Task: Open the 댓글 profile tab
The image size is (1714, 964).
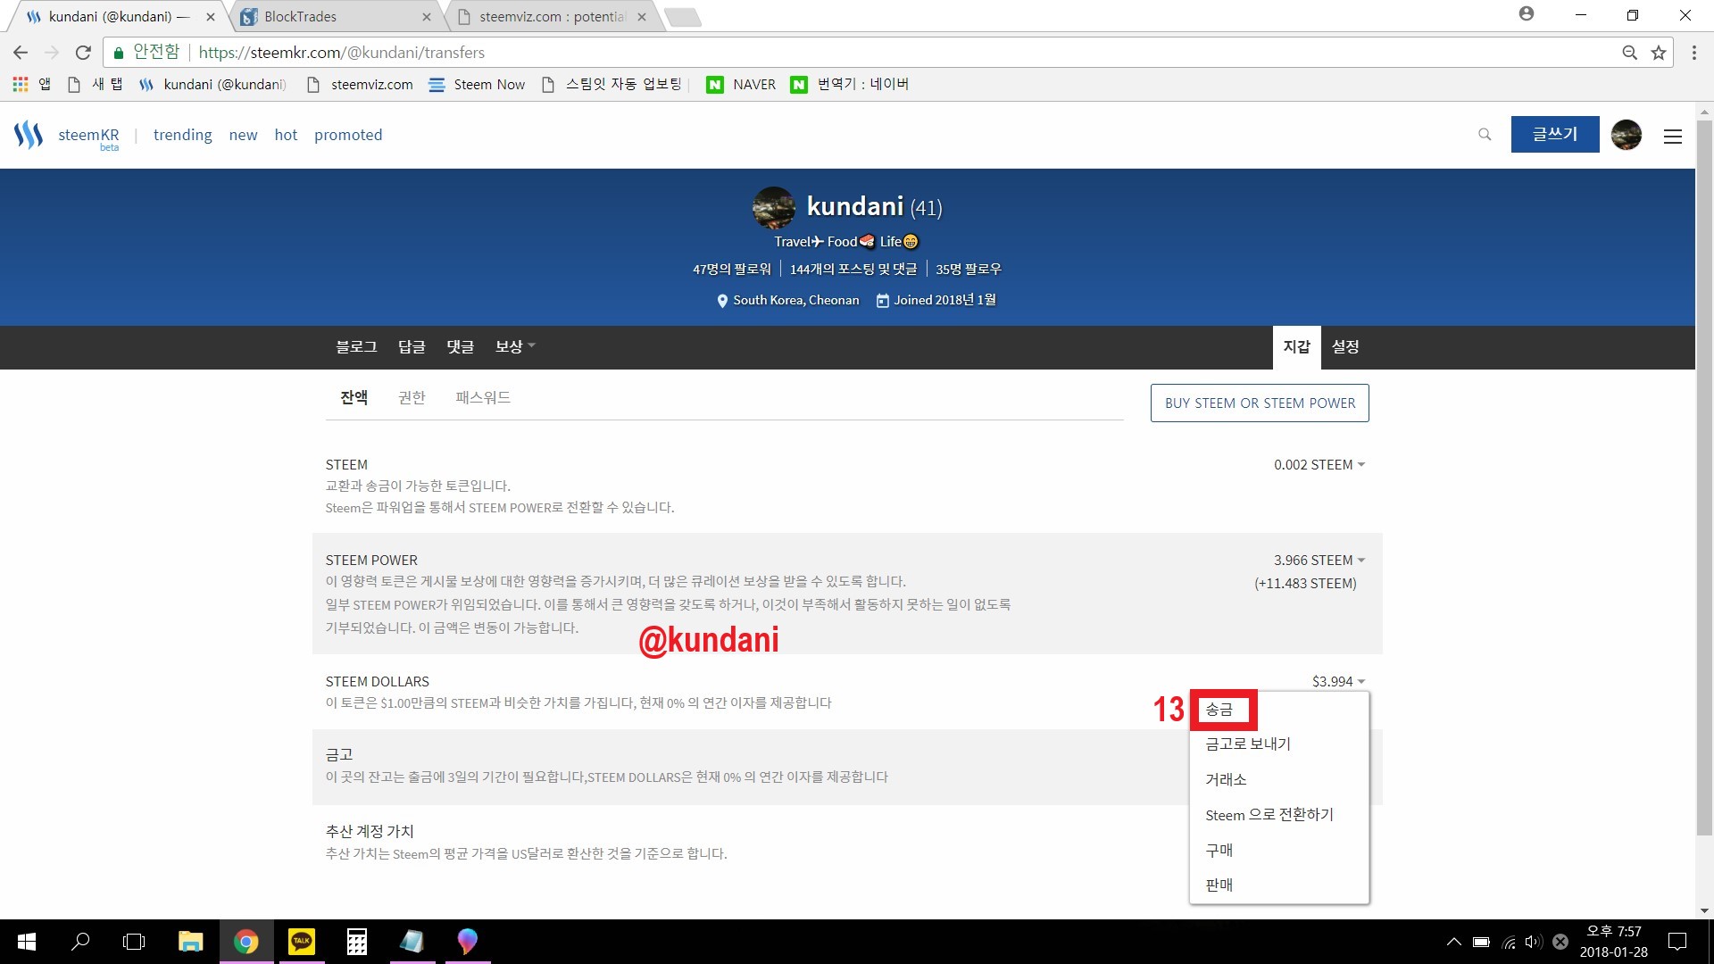Action: tap(461, 346)
